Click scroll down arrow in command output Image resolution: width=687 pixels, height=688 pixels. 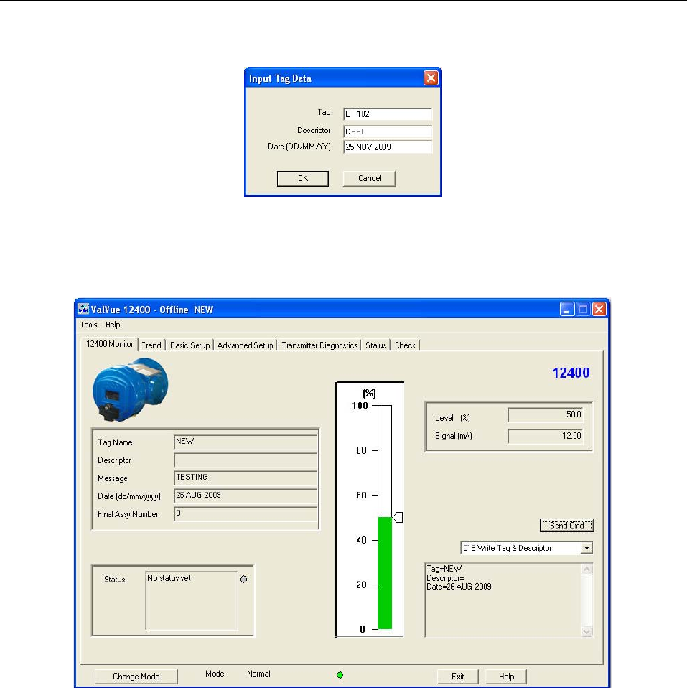587,631
